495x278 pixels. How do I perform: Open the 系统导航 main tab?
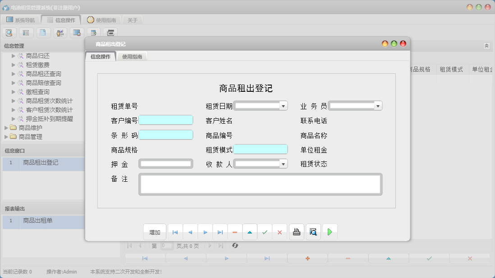coord(20,20)
